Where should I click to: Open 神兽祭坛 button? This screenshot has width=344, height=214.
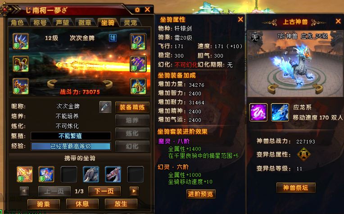pos(296,188)
